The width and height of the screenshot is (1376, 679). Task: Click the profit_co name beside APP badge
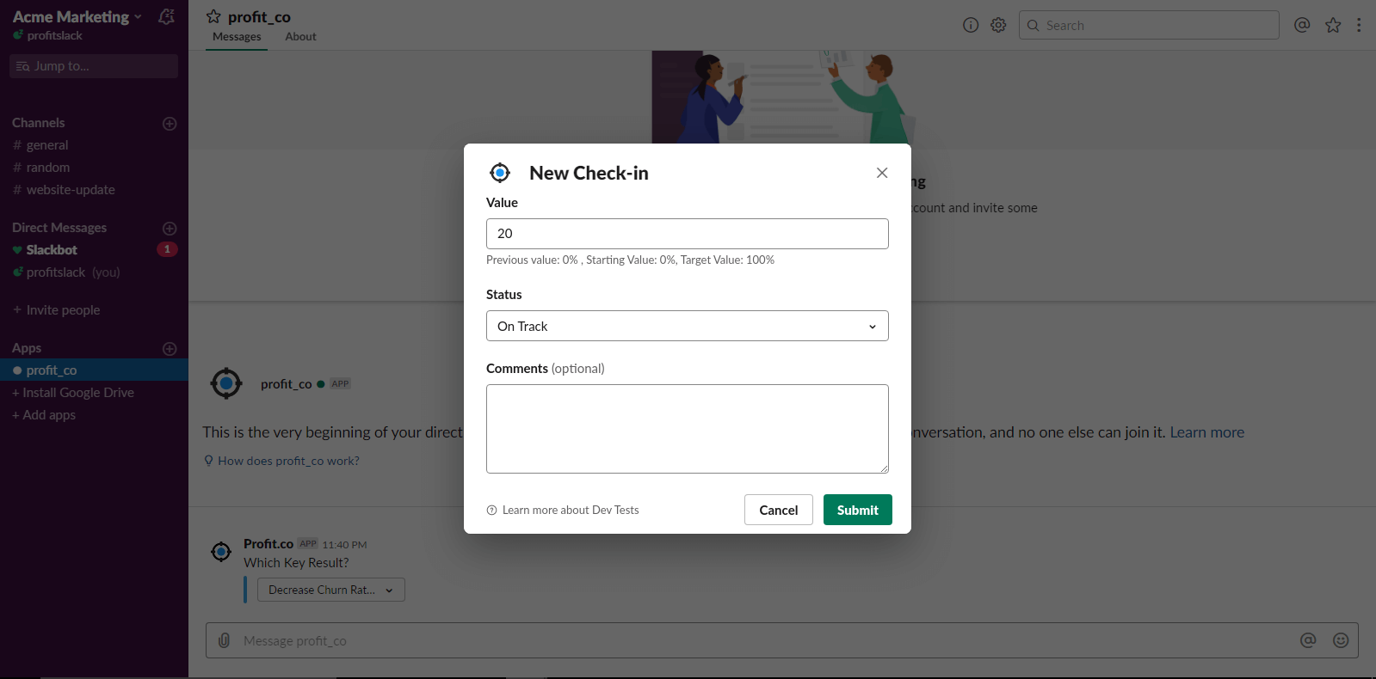coord(287,384)
